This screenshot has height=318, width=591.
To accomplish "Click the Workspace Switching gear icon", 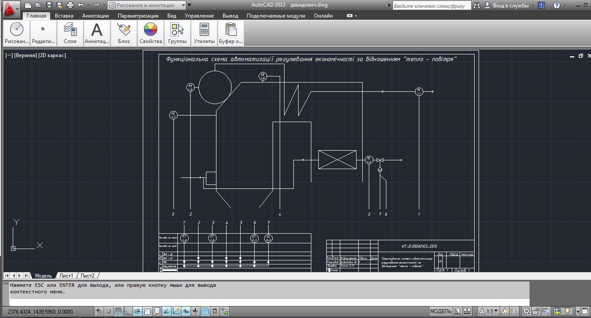I will click(526, 311).
